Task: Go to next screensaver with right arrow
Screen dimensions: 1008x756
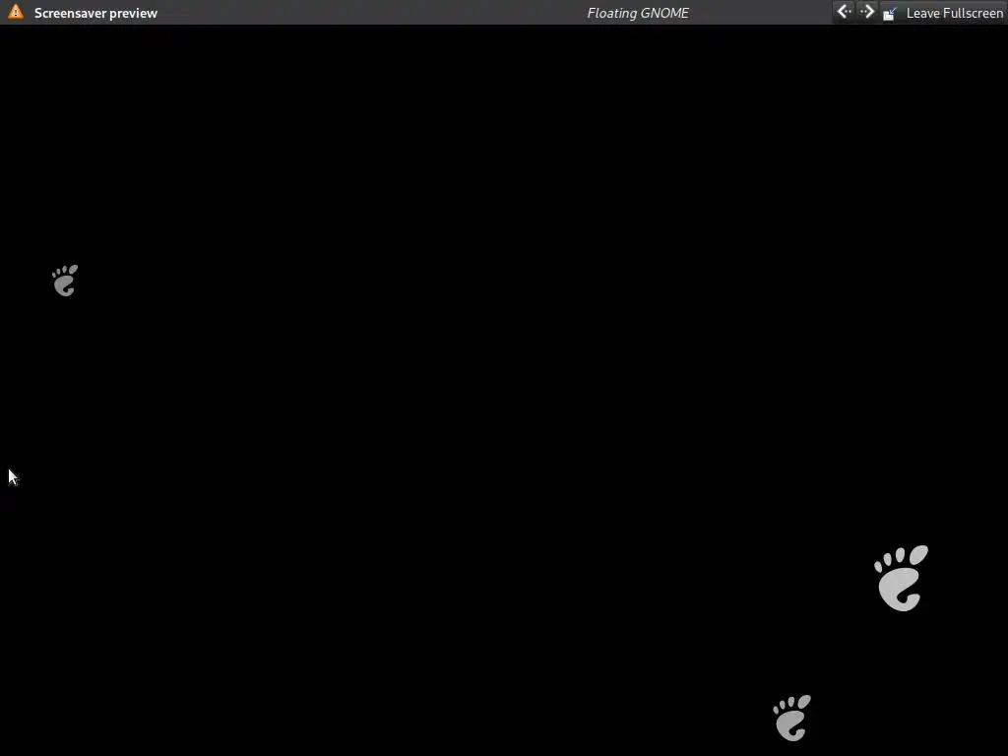Action: [x=866, y=12]
